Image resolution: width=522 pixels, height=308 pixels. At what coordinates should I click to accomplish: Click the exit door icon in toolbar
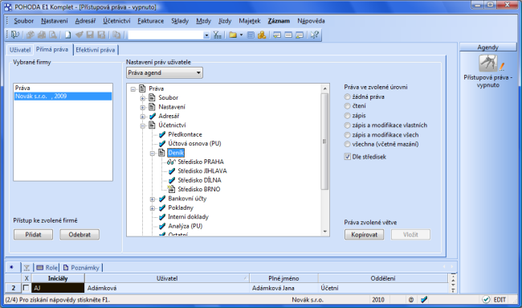(x=15, y=35)
